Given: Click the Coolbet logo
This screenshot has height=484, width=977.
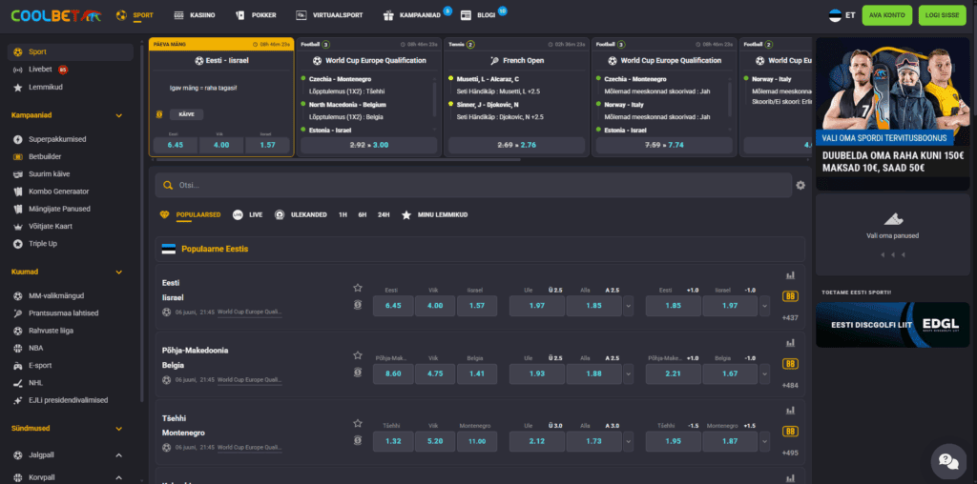Looking at the screenshot, I should pyautogui.click(x=55, y=15).
